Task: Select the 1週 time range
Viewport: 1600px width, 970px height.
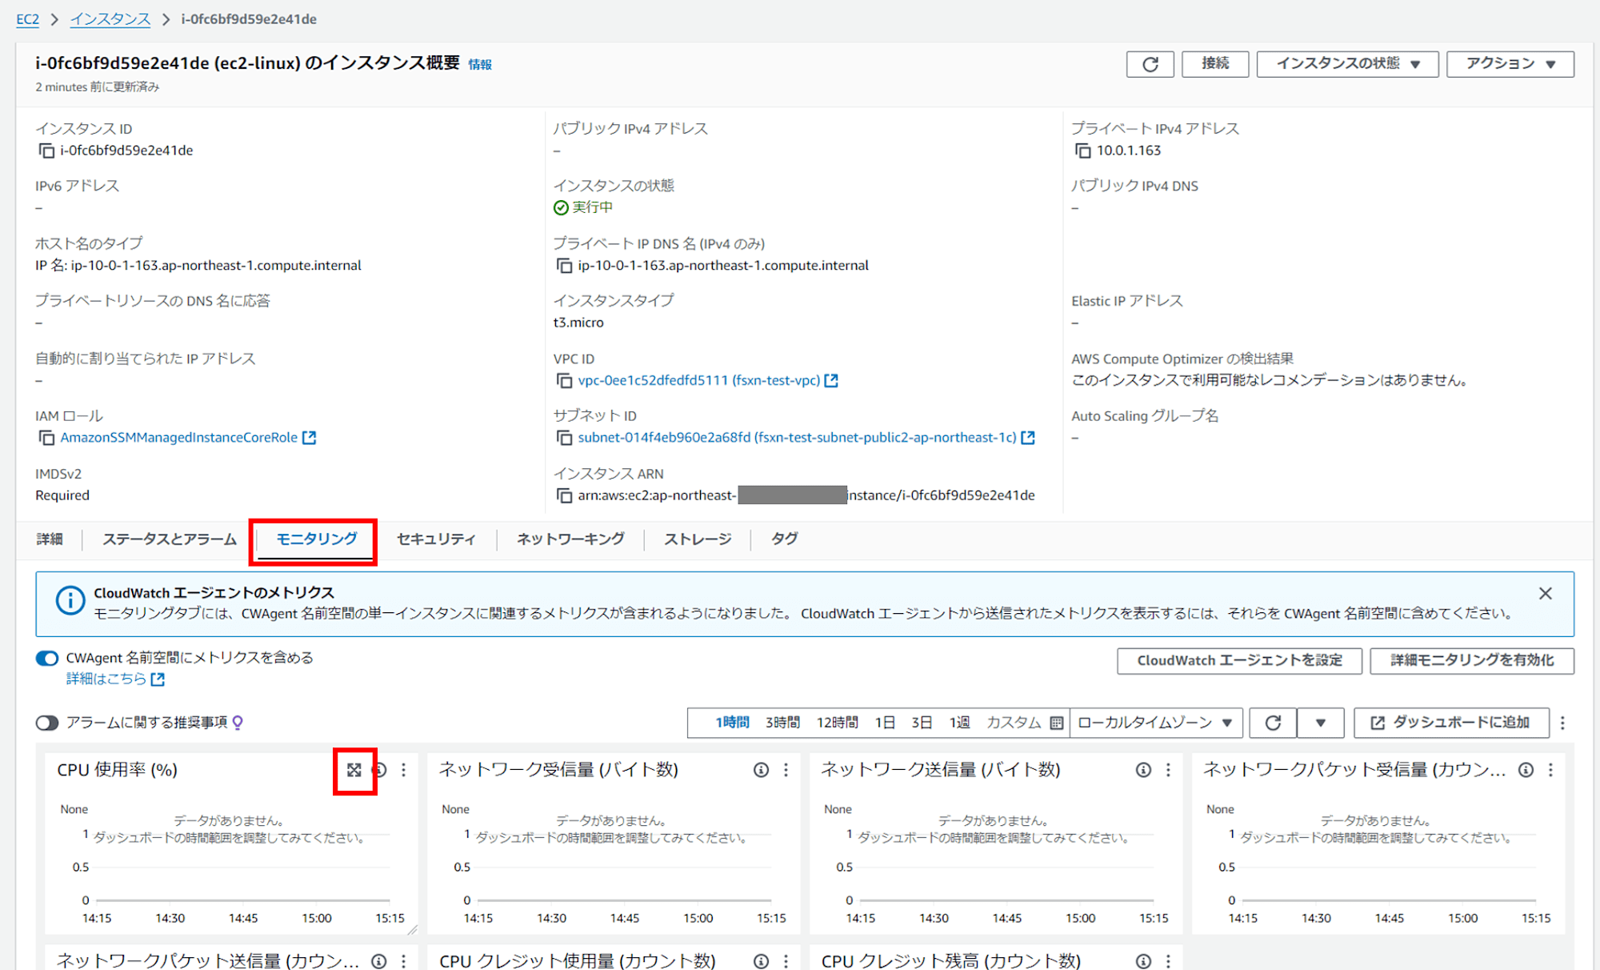Action: 959,723
